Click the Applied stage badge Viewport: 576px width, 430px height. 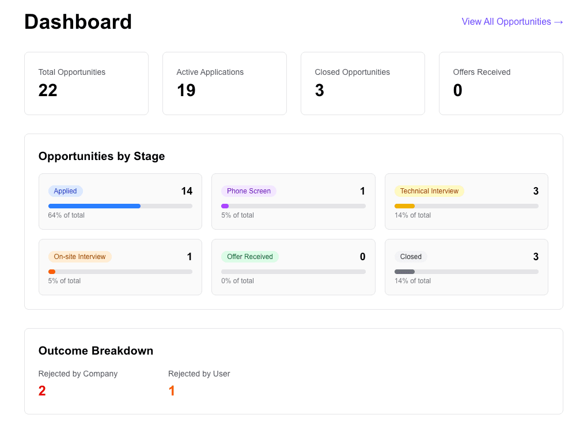point(65,191)
